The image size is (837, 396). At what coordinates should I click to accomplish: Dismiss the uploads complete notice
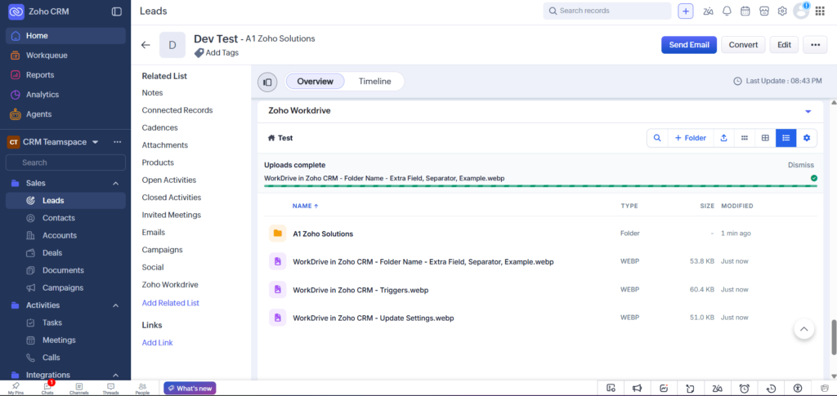coord(801,165)
